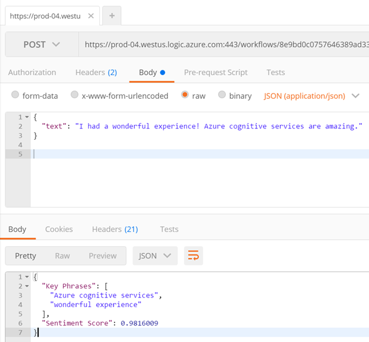The image size is (369, 342).
Task: Click the request URL input field
Action: tap(224, 44)
